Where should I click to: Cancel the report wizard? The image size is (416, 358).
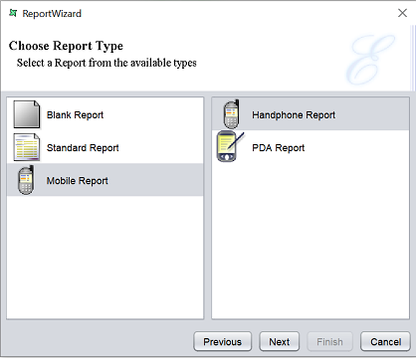(x=385, y=341)
